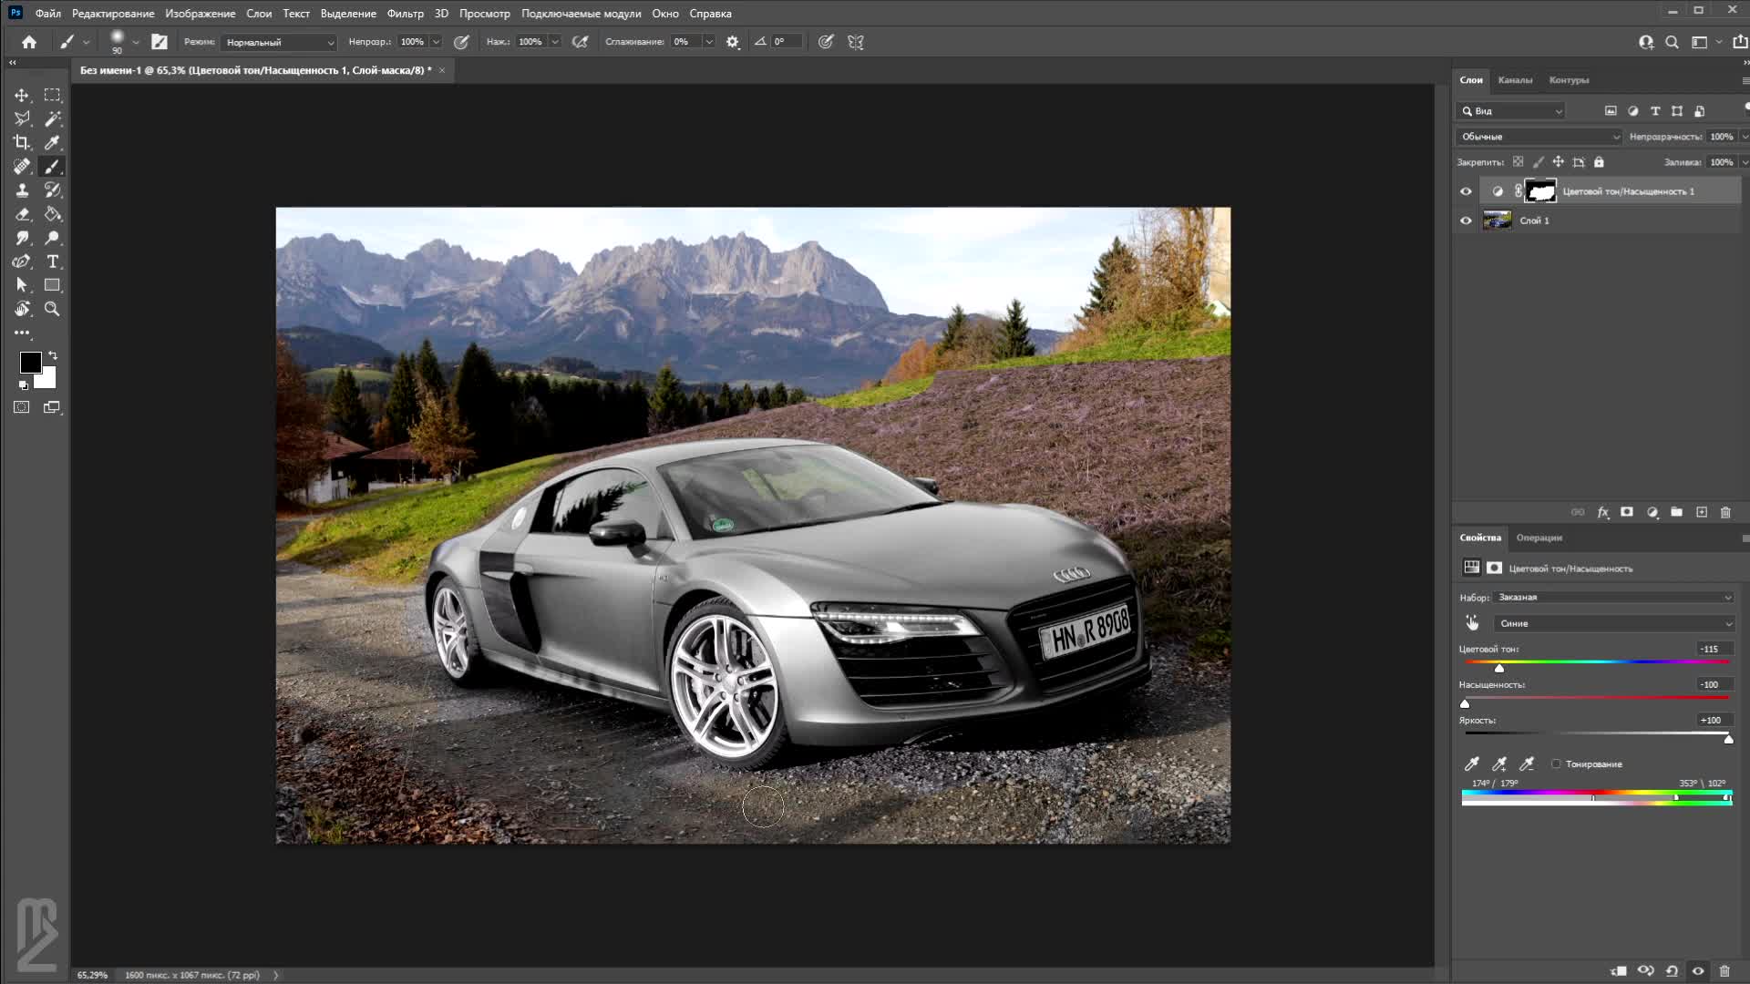
Task: Click delete layer trash icon
Action: tap(1725, 513)
